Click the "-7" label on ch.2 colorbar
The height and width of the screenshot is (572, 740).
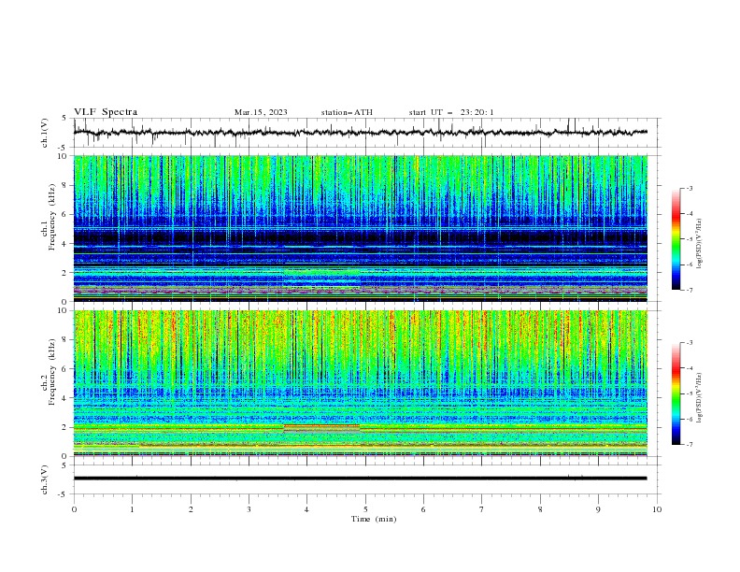coord(689,445)
